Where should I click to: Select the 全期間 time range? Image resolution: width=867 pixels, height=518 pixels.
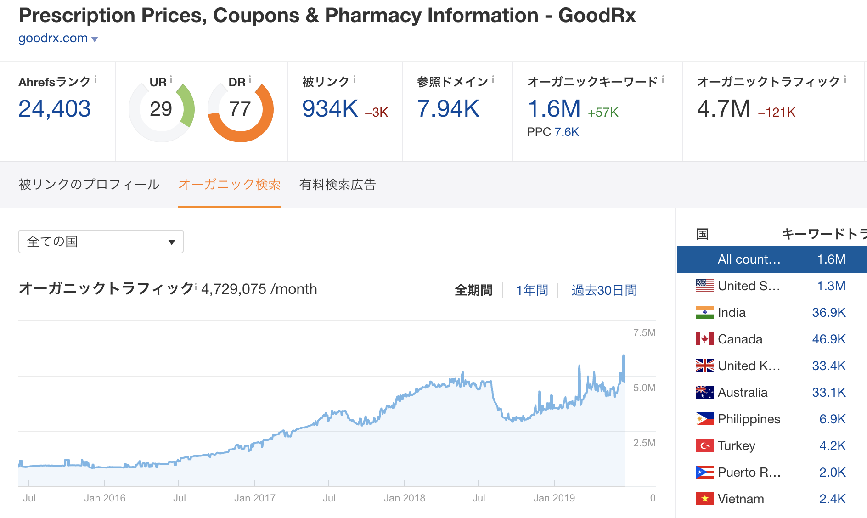pos(473,290)
